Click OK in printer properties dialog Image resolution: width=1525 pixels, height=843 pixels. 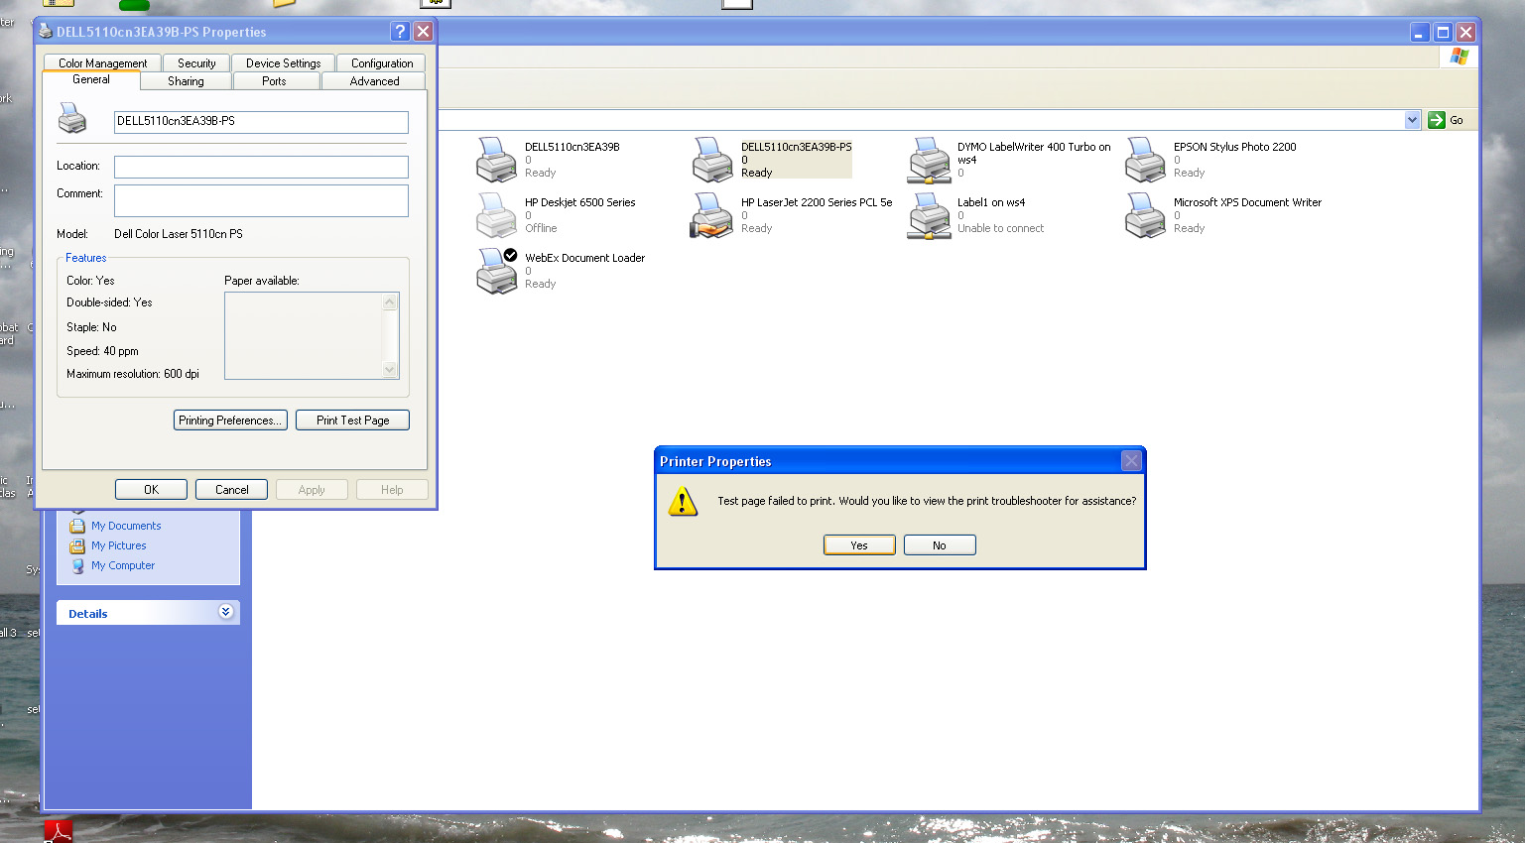pyautogui.click(x=151, y=490)
